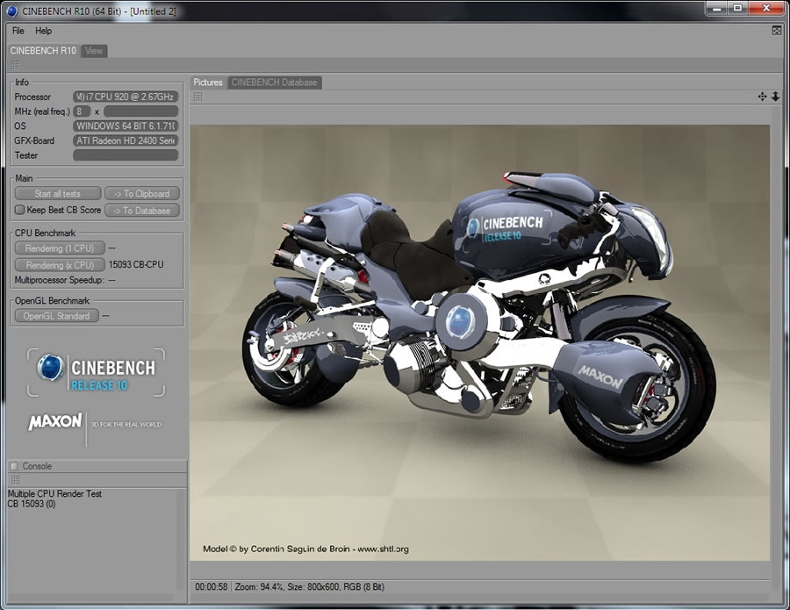
Task: Click the grip handle under Pictures tab
Action: (x=197, y=97)
